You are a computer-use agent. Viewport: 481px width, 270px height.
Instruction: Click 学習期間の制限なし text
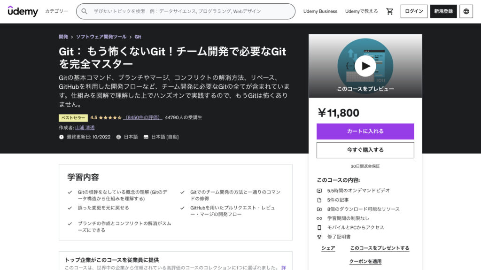348,218
